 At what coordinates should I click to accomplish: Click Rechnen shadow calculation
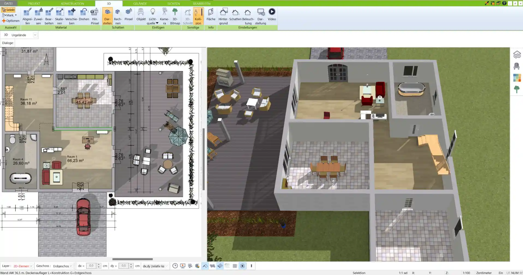pyautogui.click(x=118, y=16)
